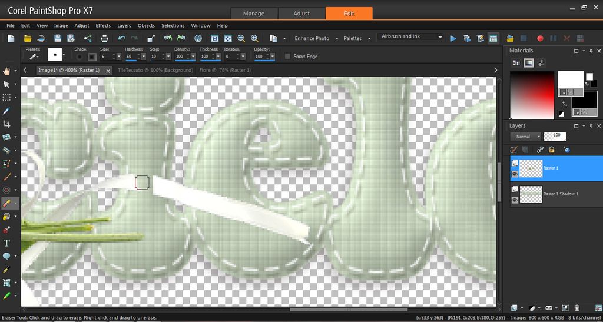Switch to sliders mode in Materials

coord(541,62)
